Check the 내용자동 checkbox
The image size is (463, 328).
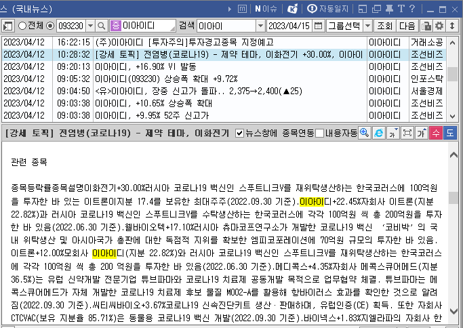[x=319, y=134]
